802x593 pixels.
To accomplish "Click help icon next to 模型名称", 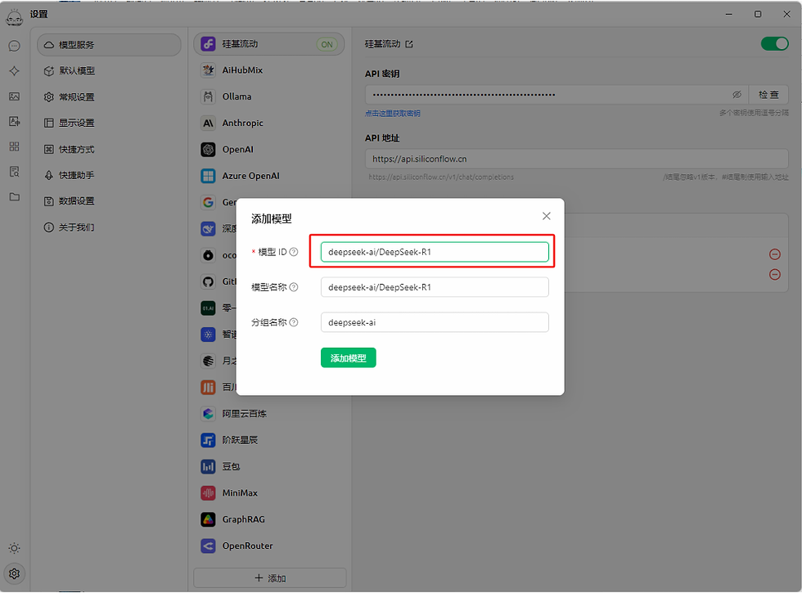I will coord(294,287).
